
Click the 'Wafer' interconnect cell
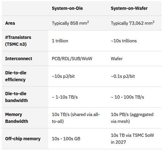(117, 59)
